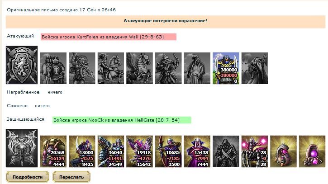Select defender spider unit with 28 troops

pyautogui.click(x=255, y=151)
